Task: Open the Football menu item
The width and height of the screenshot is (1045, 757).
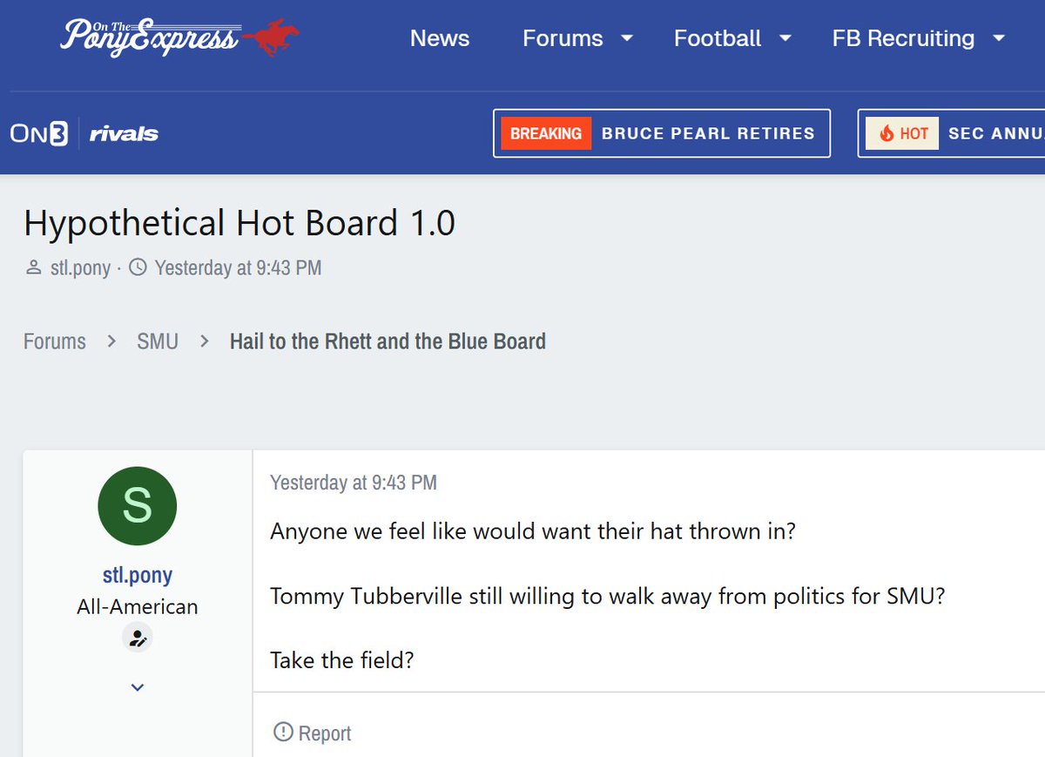Action: [718, 38]
